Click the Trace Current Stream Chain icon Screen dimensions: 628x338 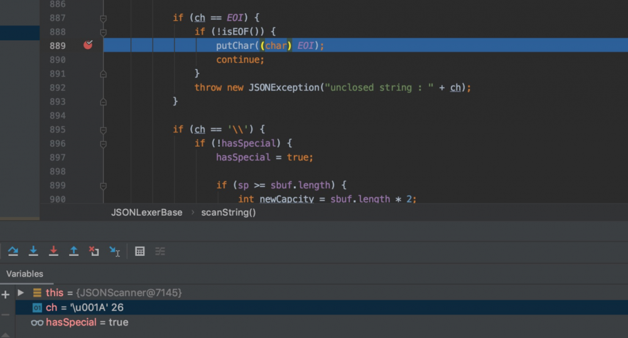tap(160, 251)
